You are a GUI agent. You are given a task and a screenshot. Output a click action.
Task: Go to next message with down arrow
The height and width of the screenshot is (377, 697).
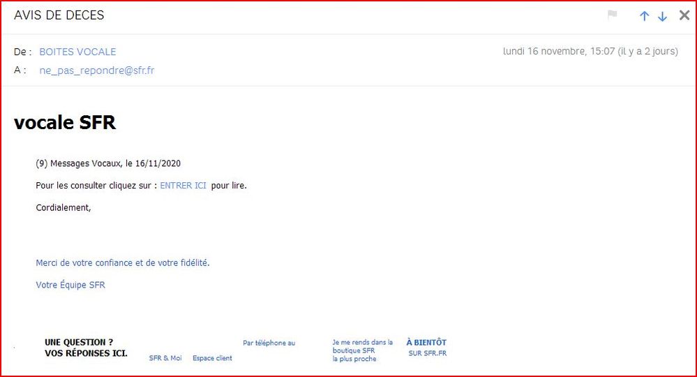(x=662, y=16)
